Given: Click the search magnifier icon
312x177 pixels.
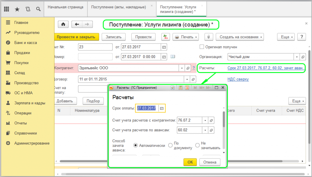Looking at the screenshot, I should point(38,9).
